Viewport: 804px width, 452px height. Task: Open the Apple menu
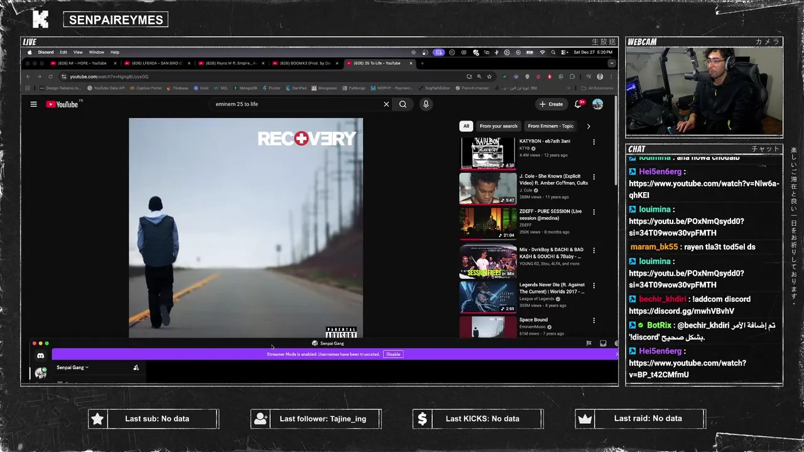(x=28, y=52)
